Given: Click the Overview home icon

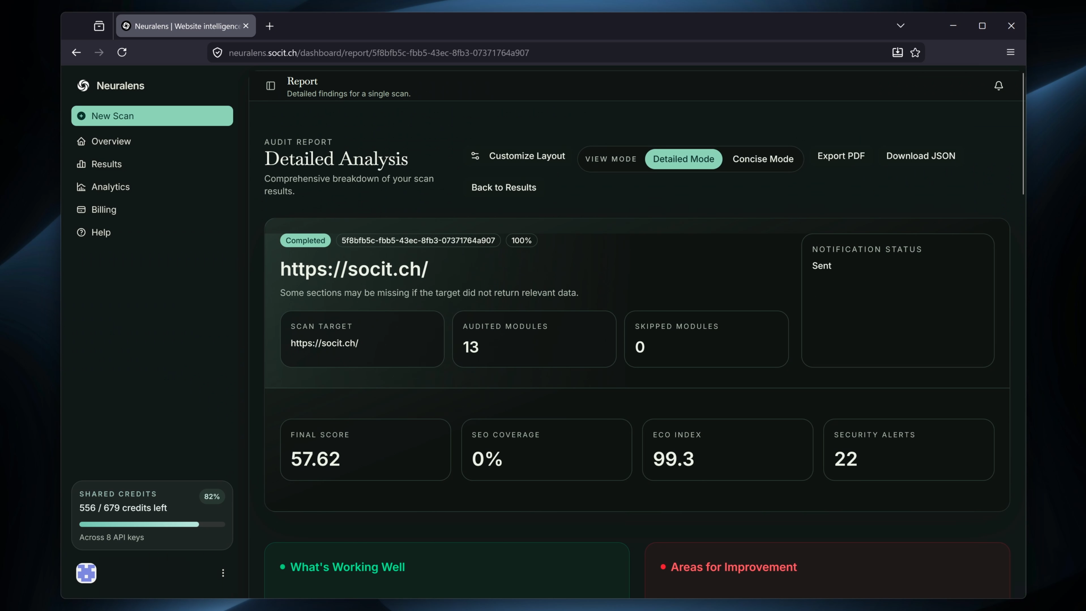Looking at the screenshot, I should click(x=81, y=141).
